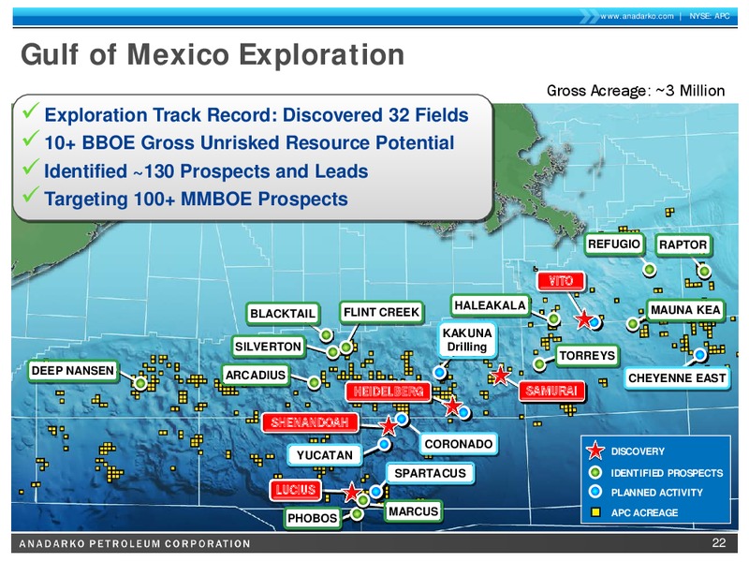Viewport: 749px width, 562px height.
Task: Select the REFUGIO map label
Action: (x=614, y=244)
